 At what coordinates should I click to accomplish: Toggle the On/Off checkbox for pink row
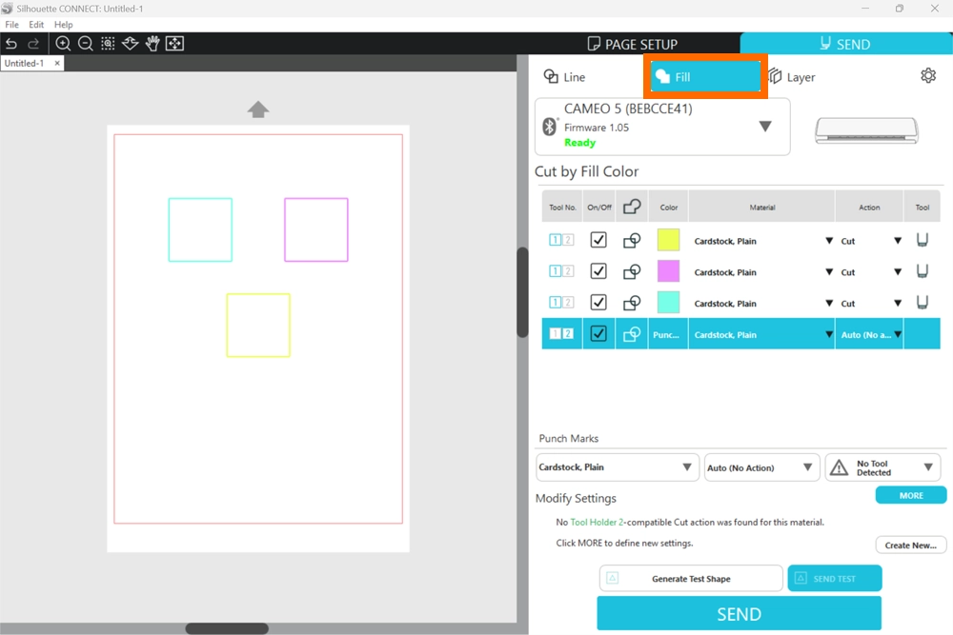pyautogui.click(x=598, y=271)
